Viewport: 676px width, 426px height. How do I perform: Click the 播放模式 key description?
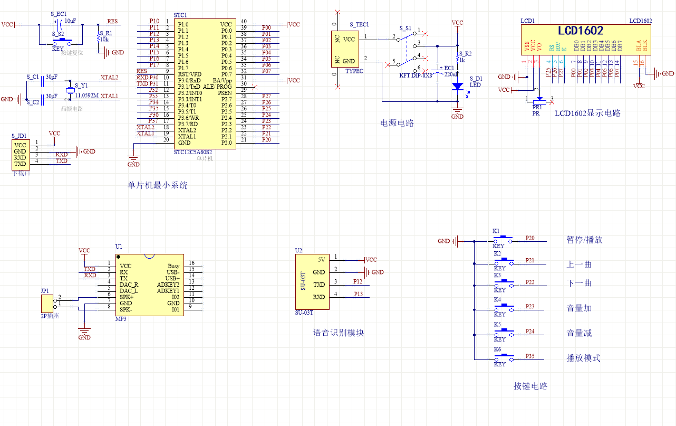tap(583, 358)
